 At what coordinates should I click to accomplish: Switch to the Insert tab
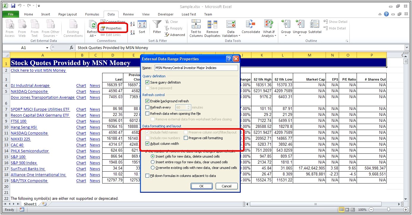[46, 14]
